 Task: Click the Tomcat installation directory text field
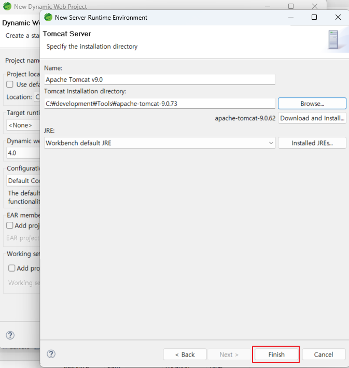(x=160, y=104)
